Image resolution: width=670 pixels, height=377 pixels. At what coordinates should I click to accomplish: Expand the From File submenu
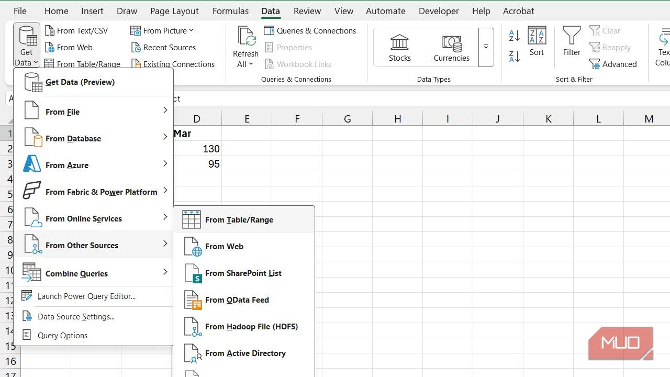(x=93, y=112)
